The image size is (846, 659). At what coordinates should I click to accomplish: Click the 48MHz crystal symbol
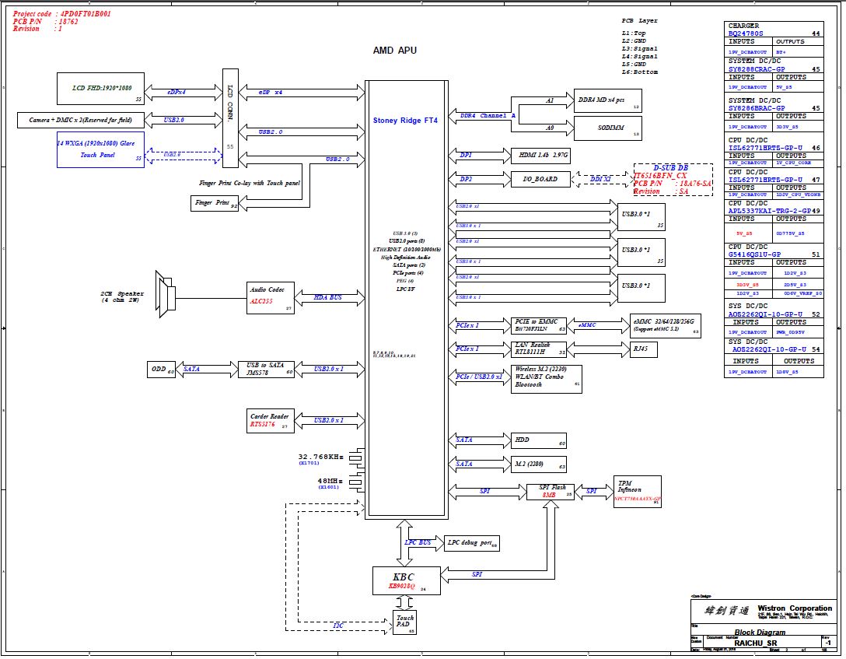click(x=355, y=482)
